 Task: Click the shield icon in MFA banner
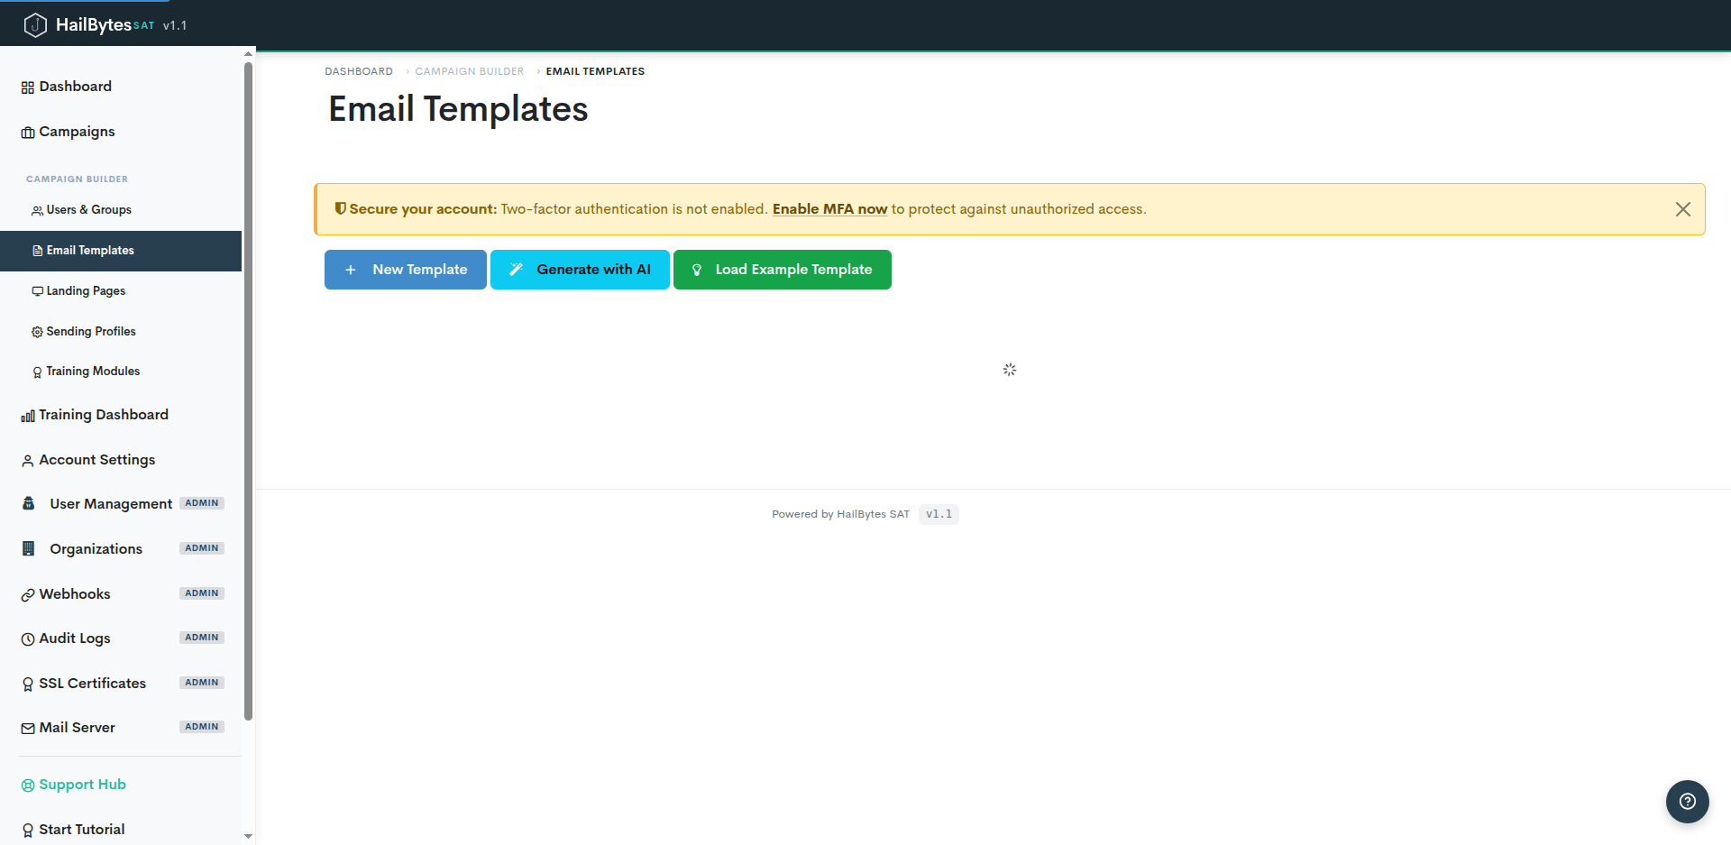(x=340, y=208)
